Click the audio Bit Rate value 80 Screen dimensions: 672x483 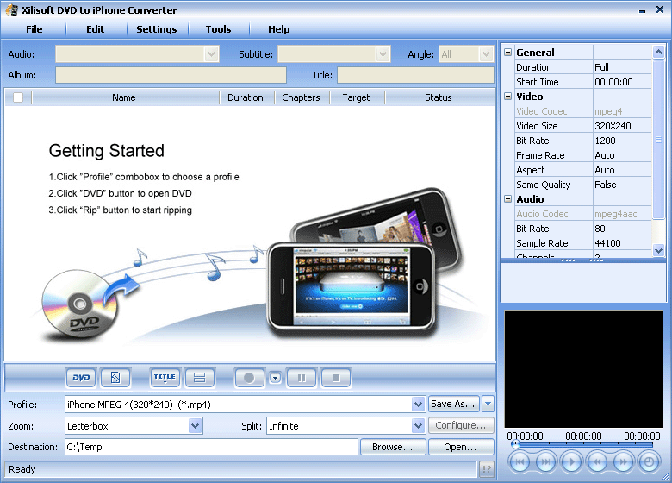[x=622, y=229]
